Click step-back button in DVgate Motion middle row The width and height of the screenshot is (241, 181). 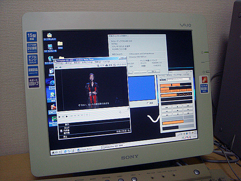(167, 111)
